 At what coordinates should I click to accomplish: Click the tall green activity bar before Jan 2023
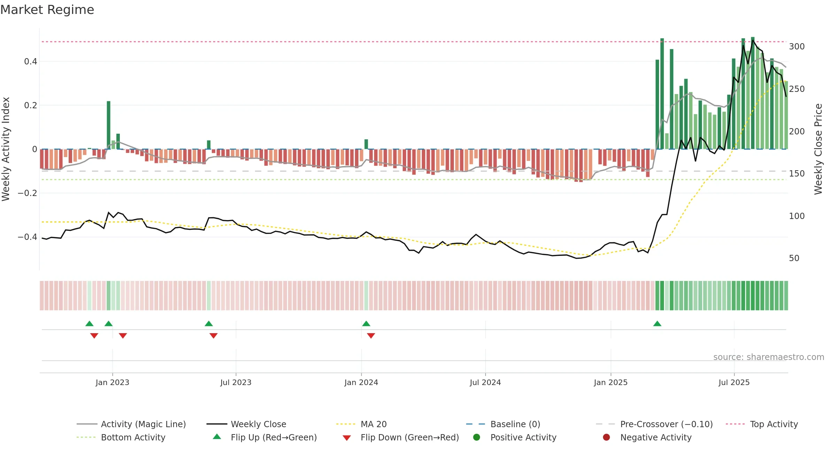pyautogui.click(x=109, y=125)
